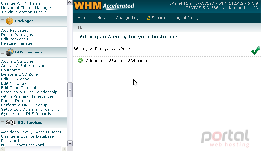
Task: Open Synchronize DNS Records
Action: tap(26, 114)
